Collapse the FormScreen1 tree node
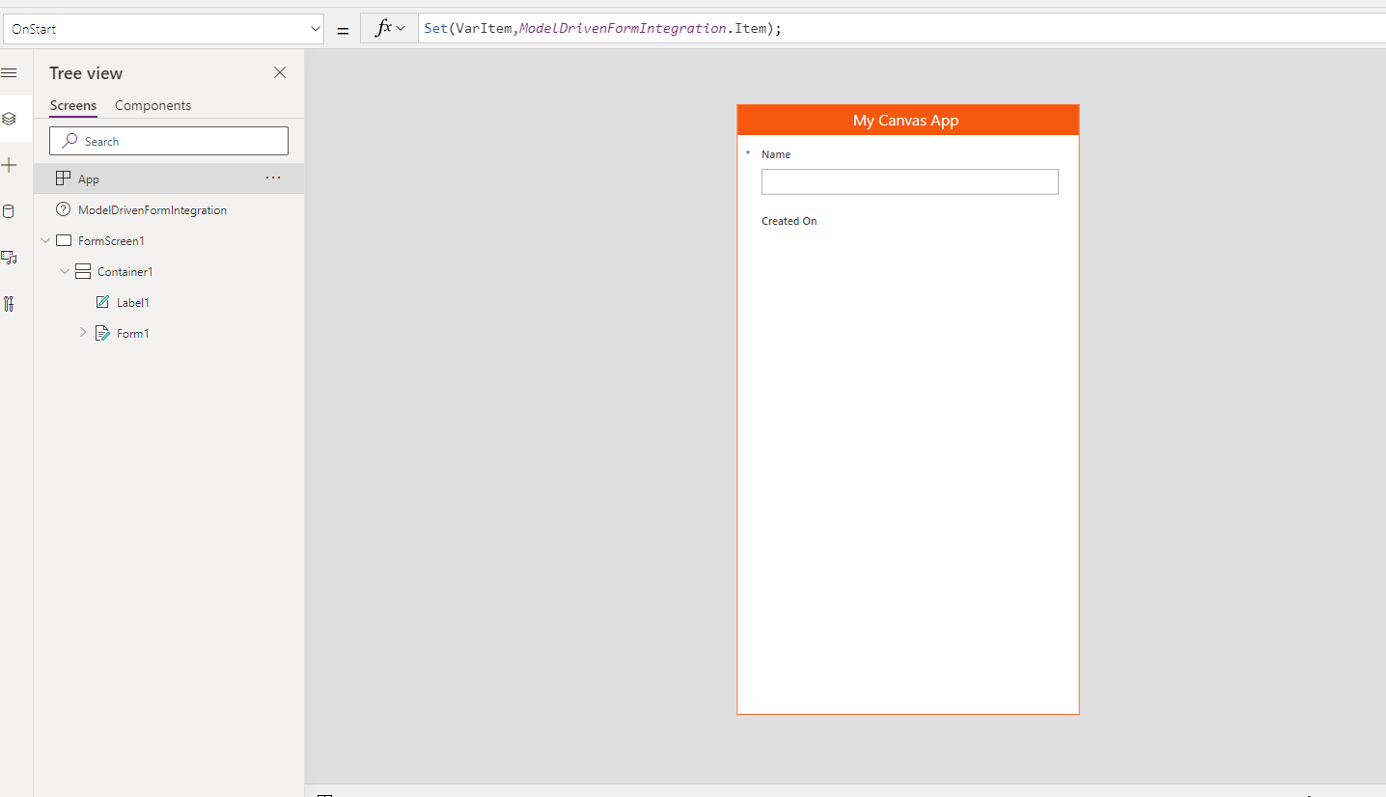The height and width of the screenshot is (797, 1386). [x=45, y=240]
